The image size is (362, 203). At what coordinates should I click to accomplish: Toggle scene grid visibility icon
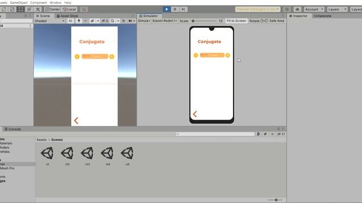113,21
